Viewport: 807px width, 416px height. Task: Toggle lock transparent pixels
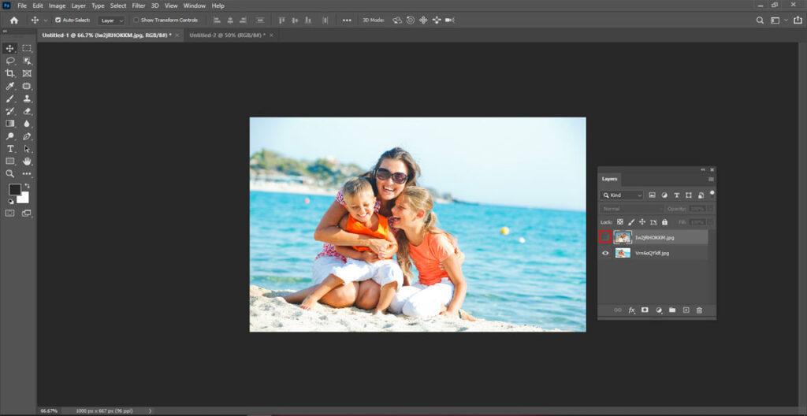[619, 222]
